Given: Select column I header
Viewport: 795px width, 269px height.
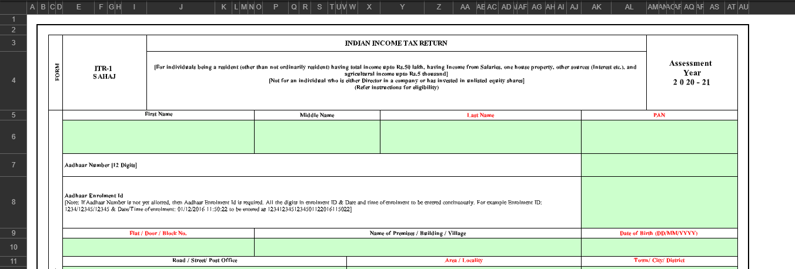Looking at the screenshot, I should click(135, 7).
